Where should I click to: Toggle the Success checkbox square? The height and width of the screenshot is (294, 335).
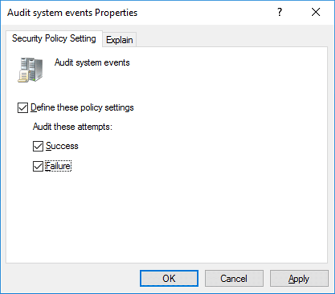(x=38, y=146)
